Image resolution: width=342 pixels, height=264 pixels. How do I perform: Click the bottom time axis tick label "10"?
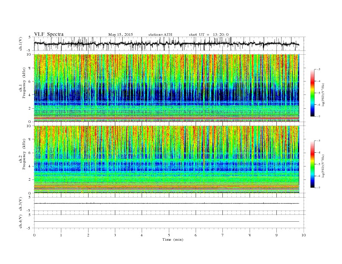point(304,235)
